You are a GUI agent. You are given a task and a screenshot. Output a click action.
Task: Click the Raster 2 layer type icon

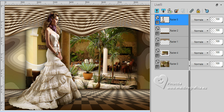click(157, 29)
